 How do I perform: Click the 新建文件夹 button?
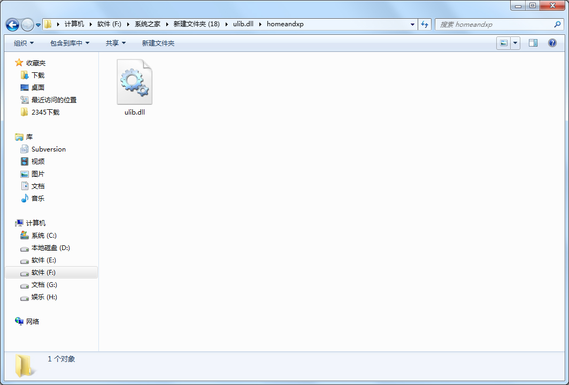click(x=158, y=43)
